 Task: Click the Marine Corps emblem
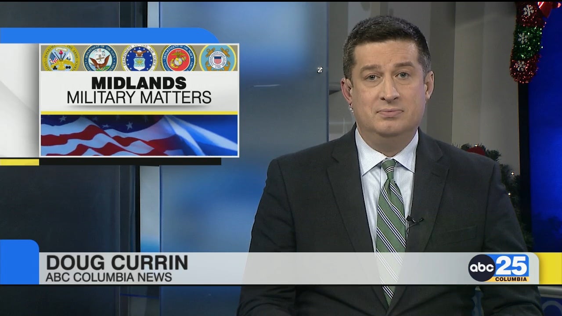178,58
